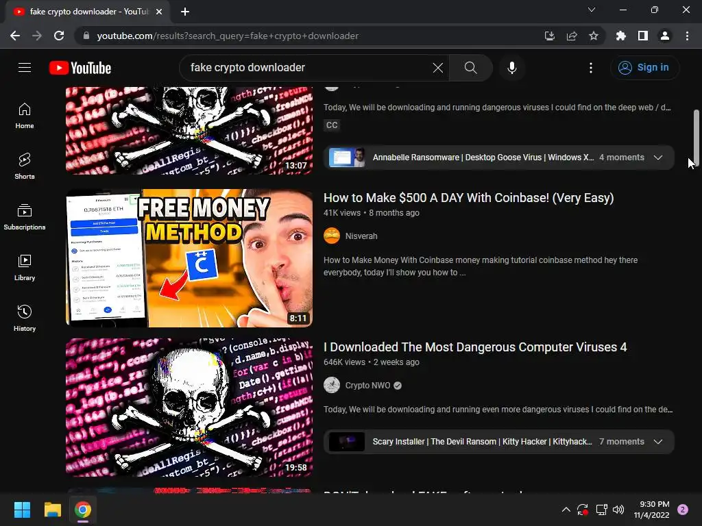This screenshot has width=702, height=526.
Task: Click the '41K views • 8 months ago' text
Action: 372,213
